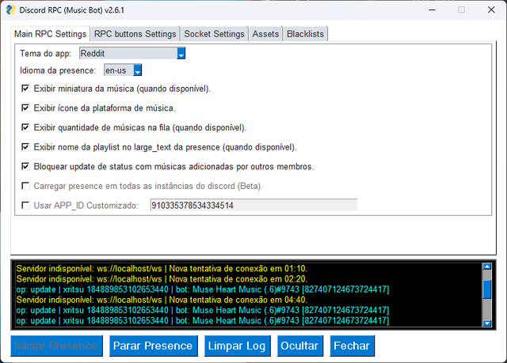The image size is (507, 363).
Task: Click the custom APP_ID input field
Action: [253, 205]
